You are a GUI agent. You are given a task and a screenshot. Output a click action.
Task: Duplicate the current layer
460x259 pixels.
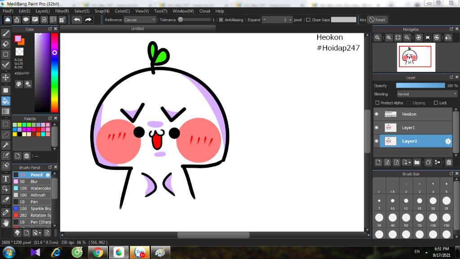pyautogui.click(x=428, y=162)
